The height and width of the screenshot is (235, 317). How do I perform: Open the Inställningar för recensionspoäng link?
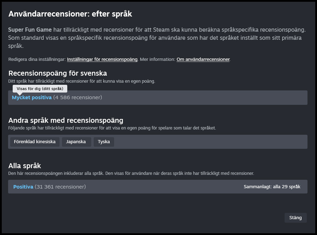tap(102, 59)
